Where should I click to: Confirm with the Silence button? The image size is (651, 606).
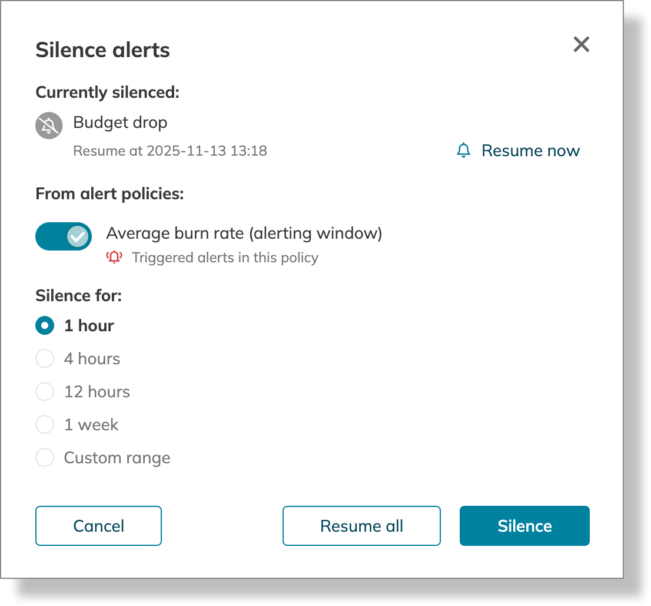(524, 526)
